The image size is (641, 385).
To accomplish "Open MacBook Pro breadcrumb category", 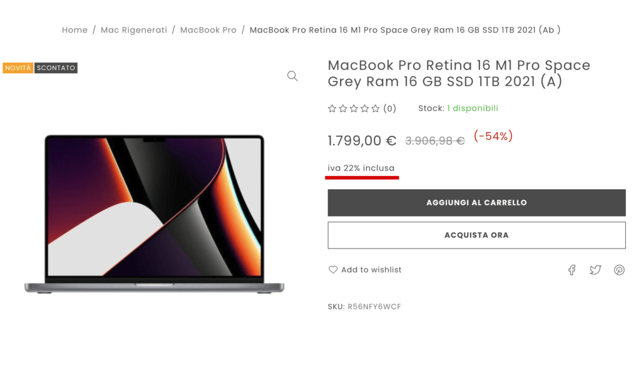I will coord(208,30).
